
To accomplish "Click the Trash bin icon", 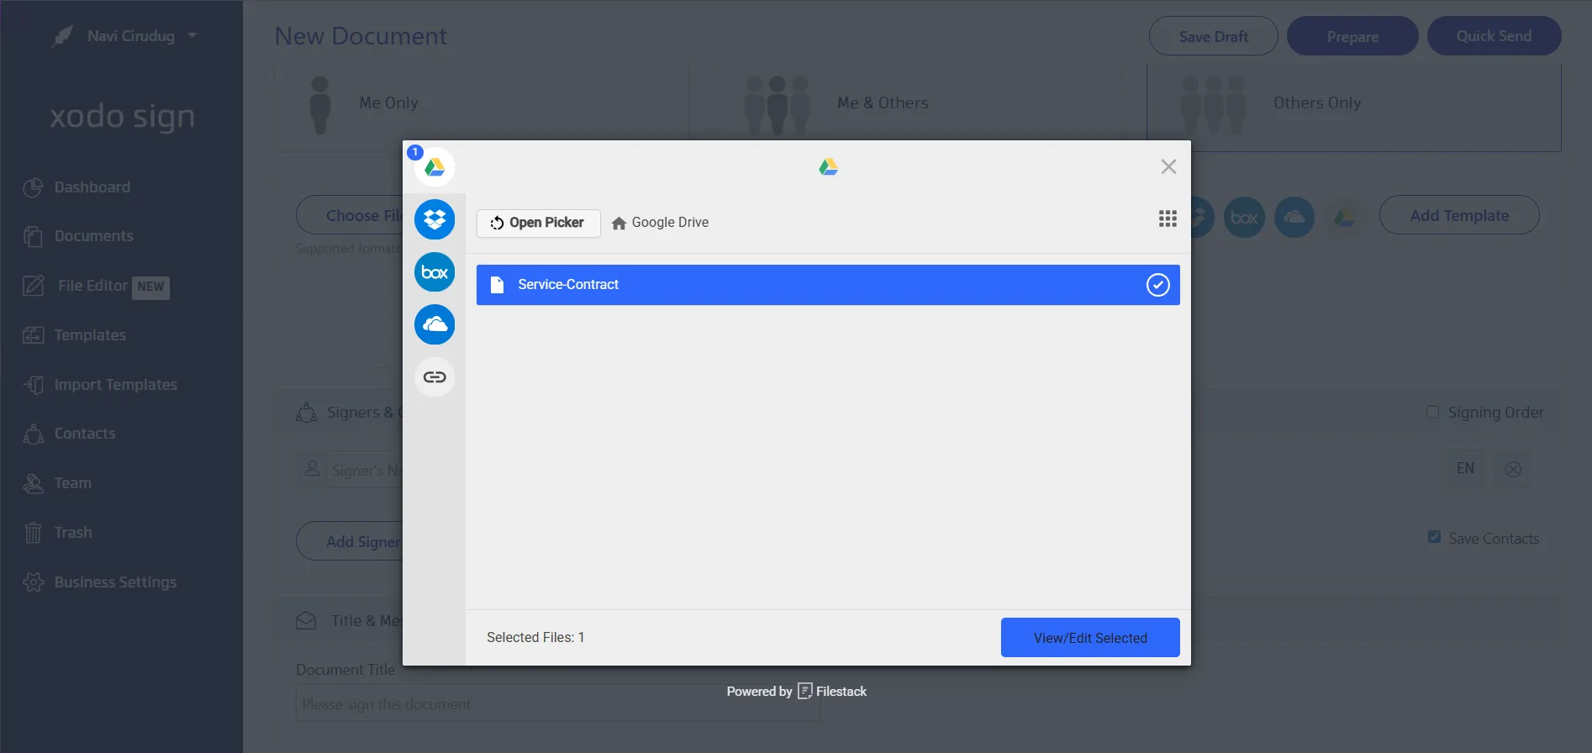I will [33, 533].
